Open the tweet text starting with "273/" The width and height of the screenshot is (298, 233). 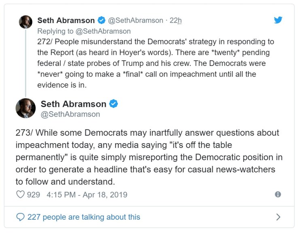pyautogui.click(x=149, y=157)
